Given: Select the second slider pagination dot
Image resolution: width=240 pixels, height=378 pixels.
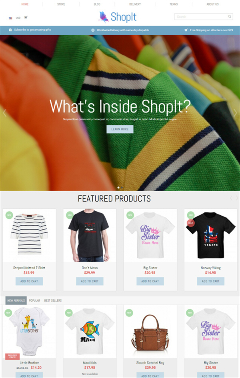Looking at the screenshot, I should coord(122,187).
